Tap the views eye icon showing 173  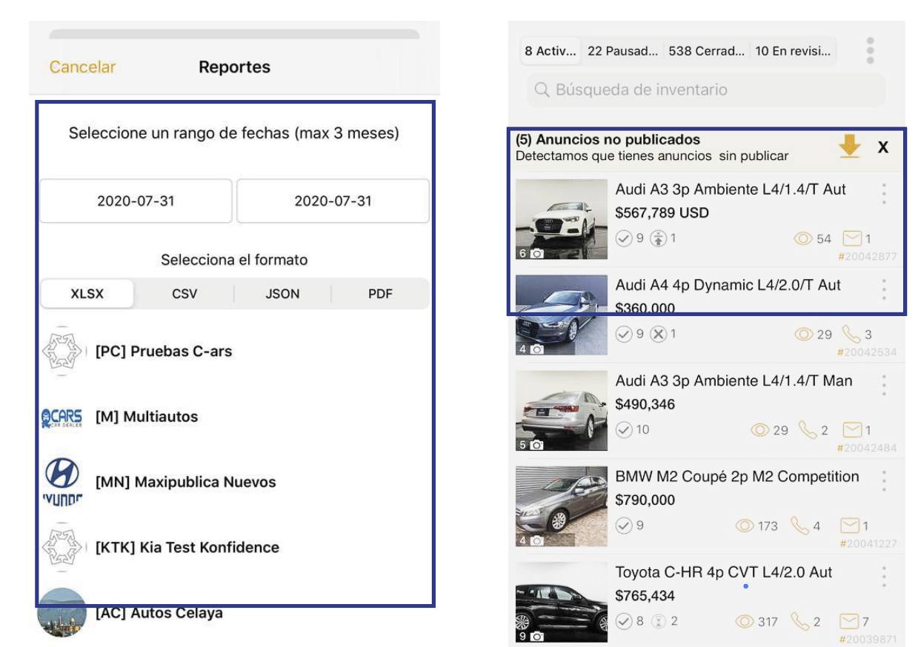[x=745, y=526]
